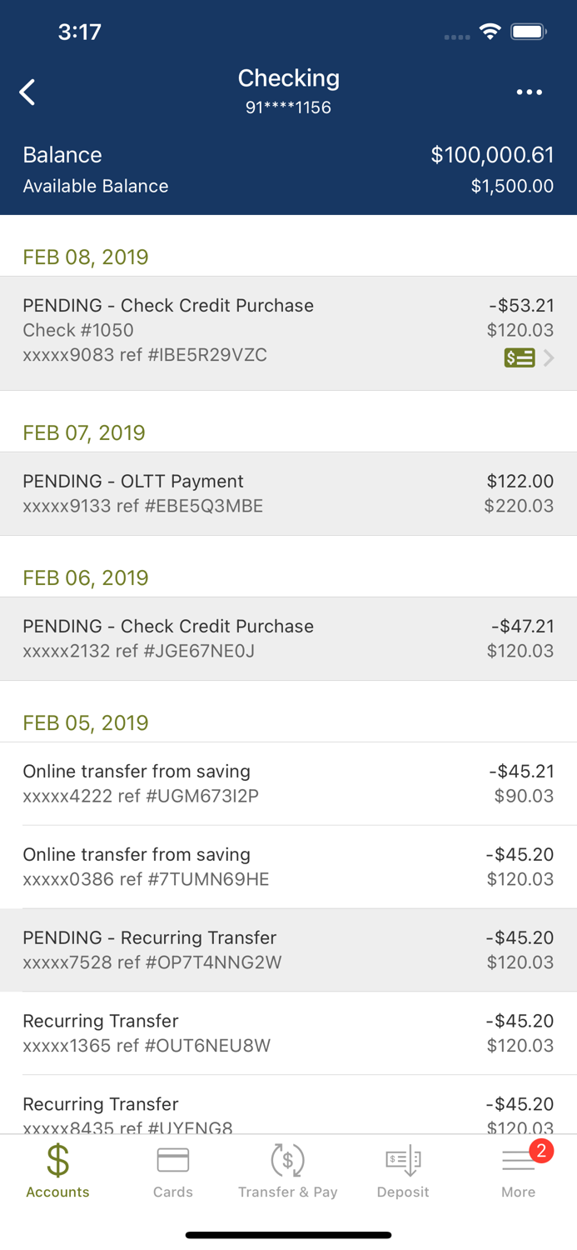Tap the Wi-Fi indicator in status bar
The height and width of the screenshot is (1250, 577).
pos(490,30)
